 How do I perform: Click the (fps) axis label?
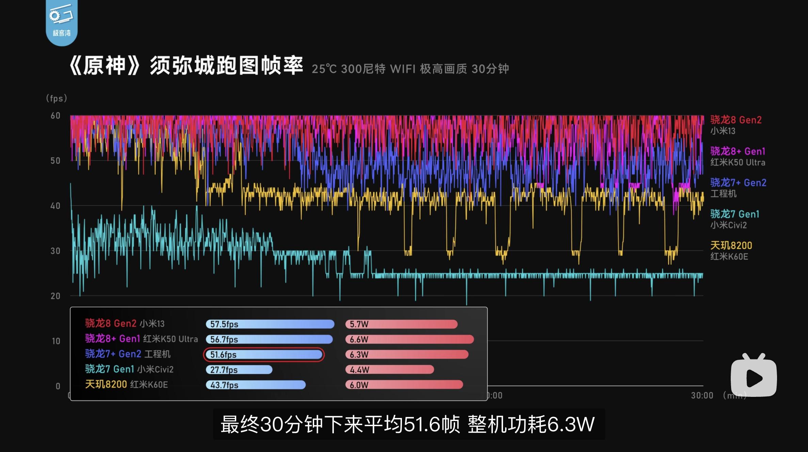pyautogui.click(x=57, y=98)
